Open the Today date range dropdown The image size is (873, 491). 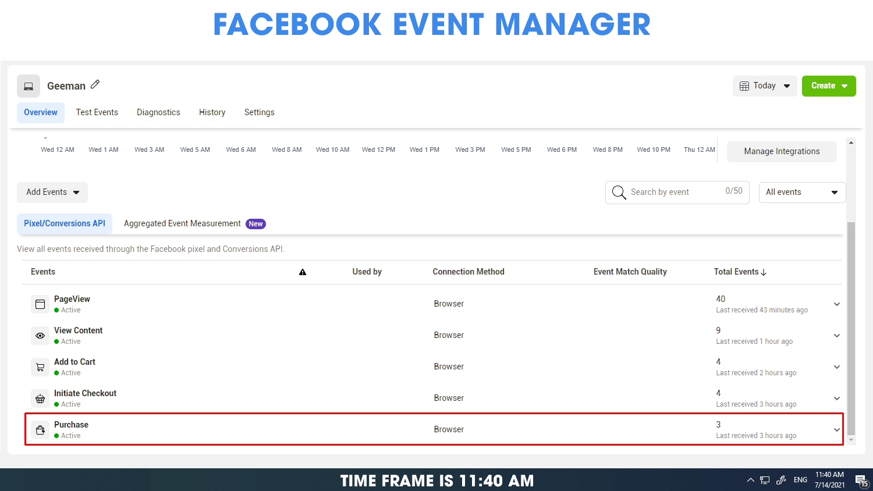point(764,86)
